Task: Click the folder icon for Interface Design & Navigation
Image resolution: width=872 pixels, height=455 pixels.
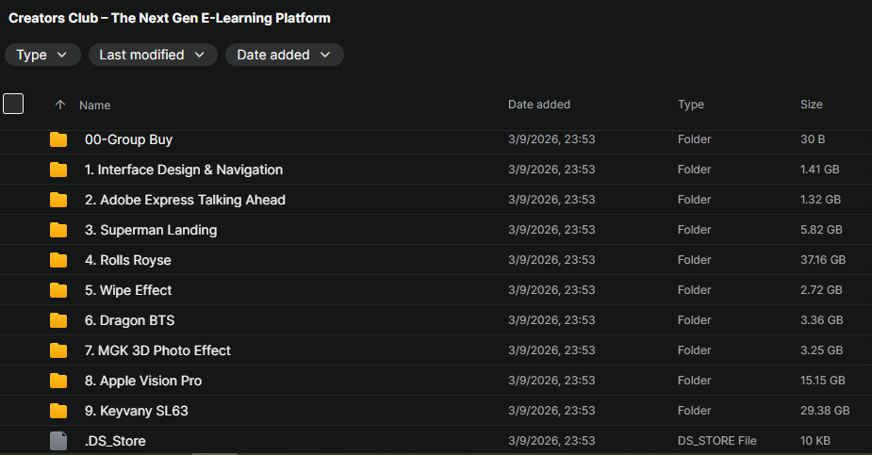Action: (58, 170)
